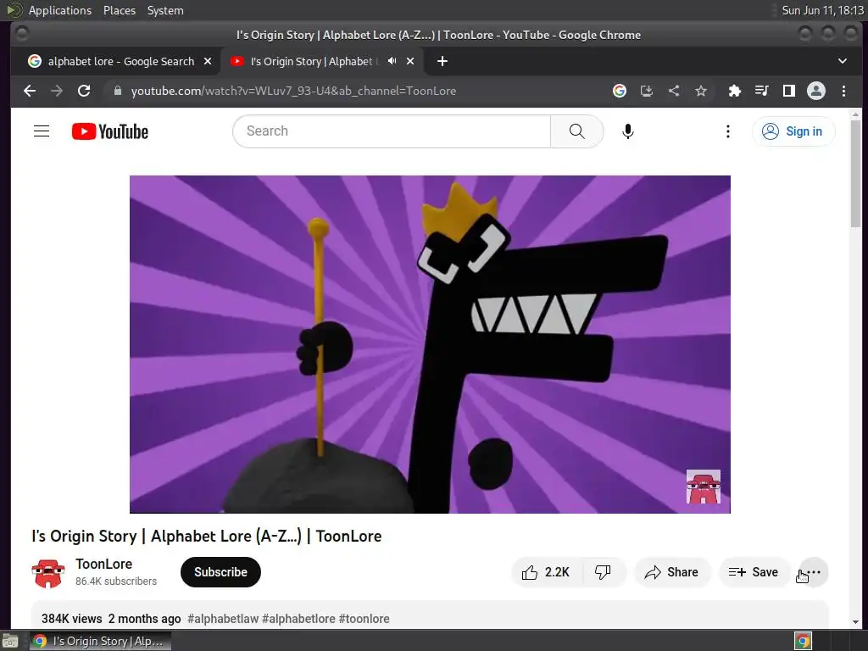Click Sign in button
The width and height of the screenshot is (868, 651).
click(x=793, y=131)
